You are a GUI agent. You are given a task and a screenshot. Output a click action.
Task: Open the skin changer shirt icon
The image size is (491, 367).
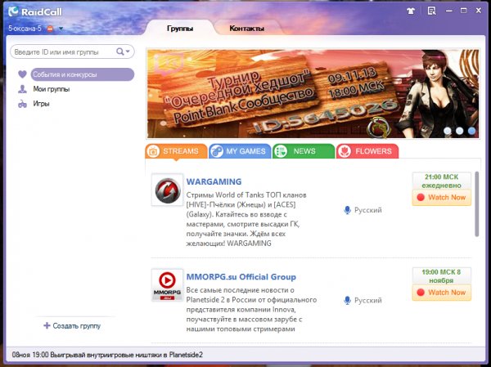pos(411,11)
